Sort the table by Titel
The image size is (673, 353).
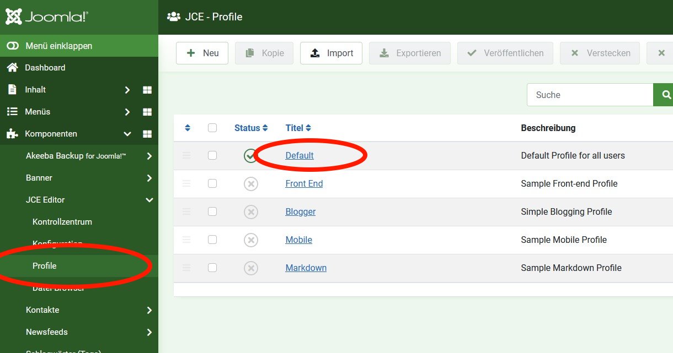pos(298,128)
